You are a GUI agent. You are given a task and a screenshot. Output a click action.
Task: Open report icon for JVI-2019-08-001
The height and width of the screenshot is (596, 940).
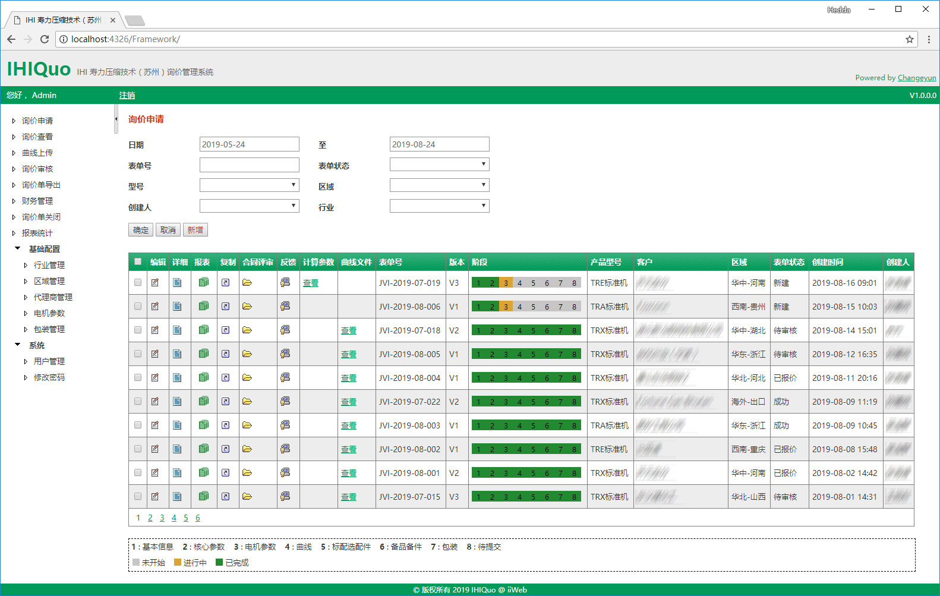pos(204,472)
